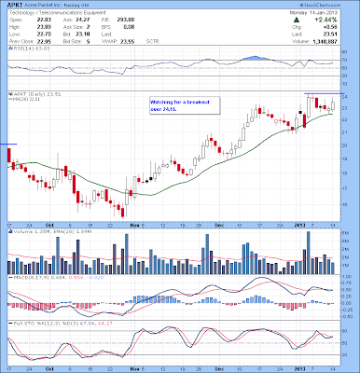
Task: Click the Prev Close value 22.95
Action: [x=44, y=41]
